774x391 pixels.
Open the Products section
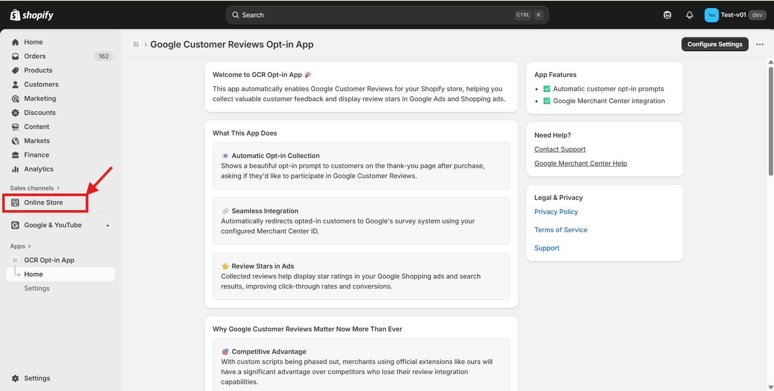coord(38,70)
